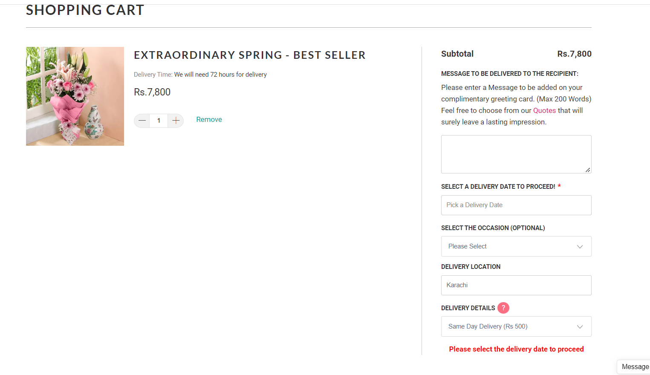Click the Delivery Details help question mark
Image resolution: width=650 pixels, height=375 pixels.
tap(503, 308)
